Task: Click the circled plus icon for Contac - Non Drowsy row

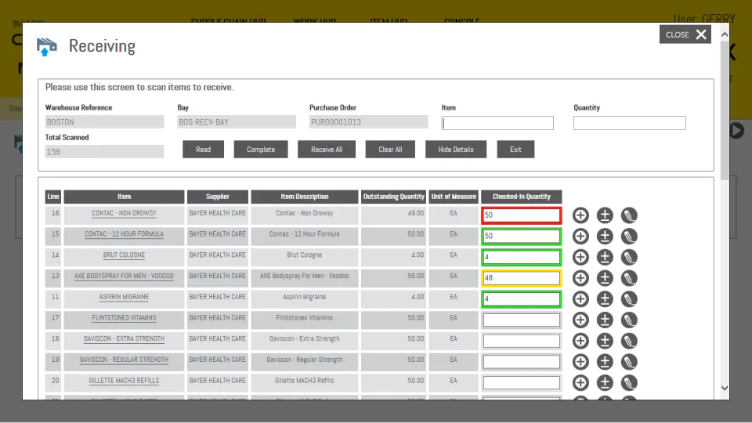Action: point(580,215)
